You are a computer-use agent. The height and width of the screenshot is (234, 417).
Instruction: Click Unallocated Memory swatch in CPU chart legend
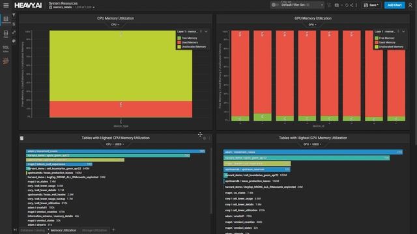(x=179, y=47)
